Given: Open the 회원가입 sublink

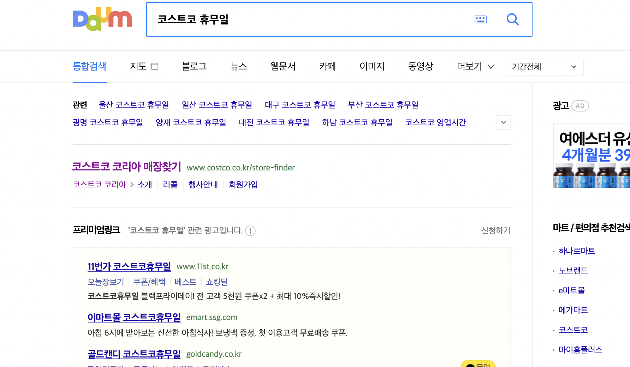Looking at the screenshot, I should [x=243, y=185].
